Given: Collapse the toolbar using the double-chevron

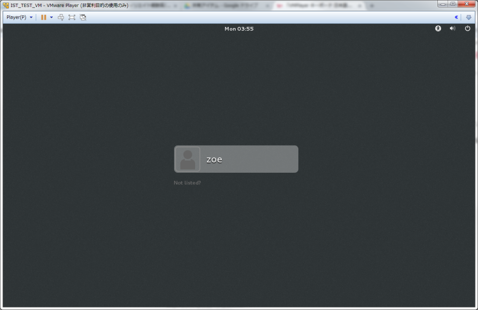Looking at the screenshot, I should pos(457,17).
